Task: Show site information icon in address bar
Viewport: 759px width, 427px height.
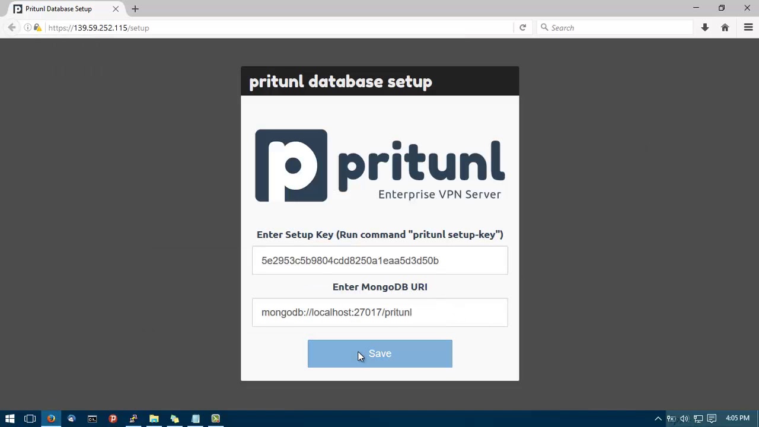Action: 27,27
